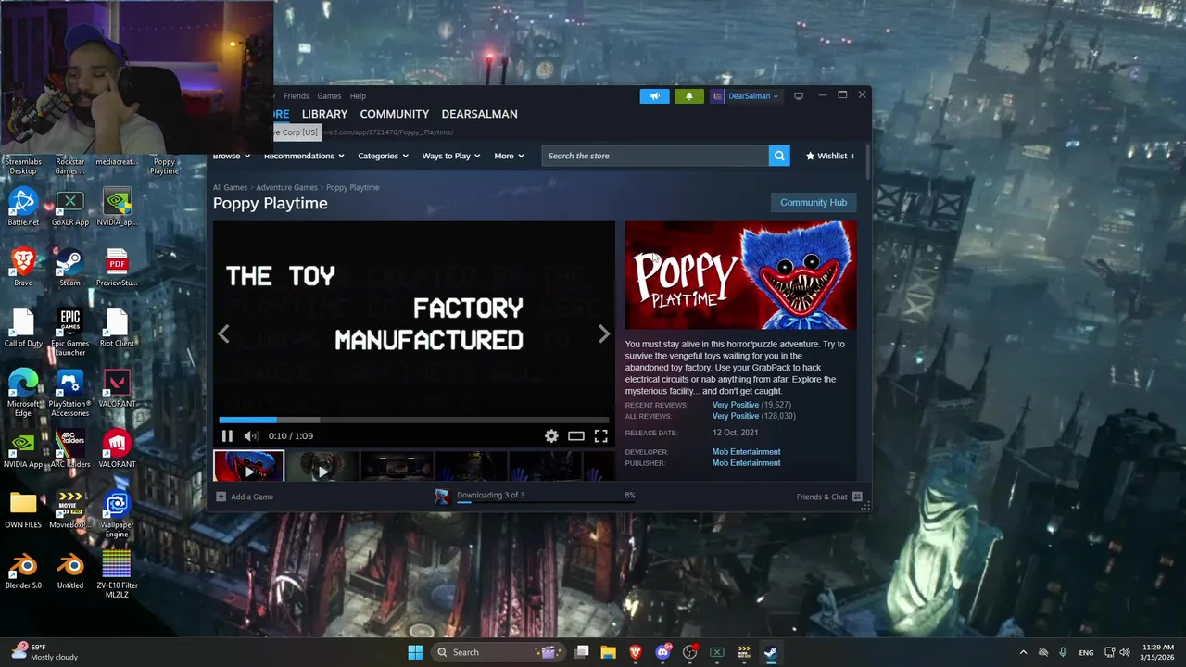This screenshot has width=1186, height=667.
Task: Select the PreviewStu PDF desktop file
Action: point(117,268)
